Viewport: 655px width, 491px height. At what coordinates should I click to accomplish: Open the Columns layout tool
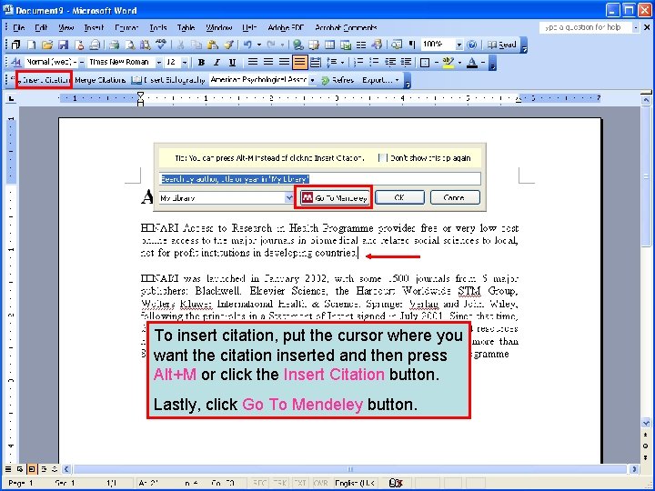pyautogui.click(x=361, y=45)
